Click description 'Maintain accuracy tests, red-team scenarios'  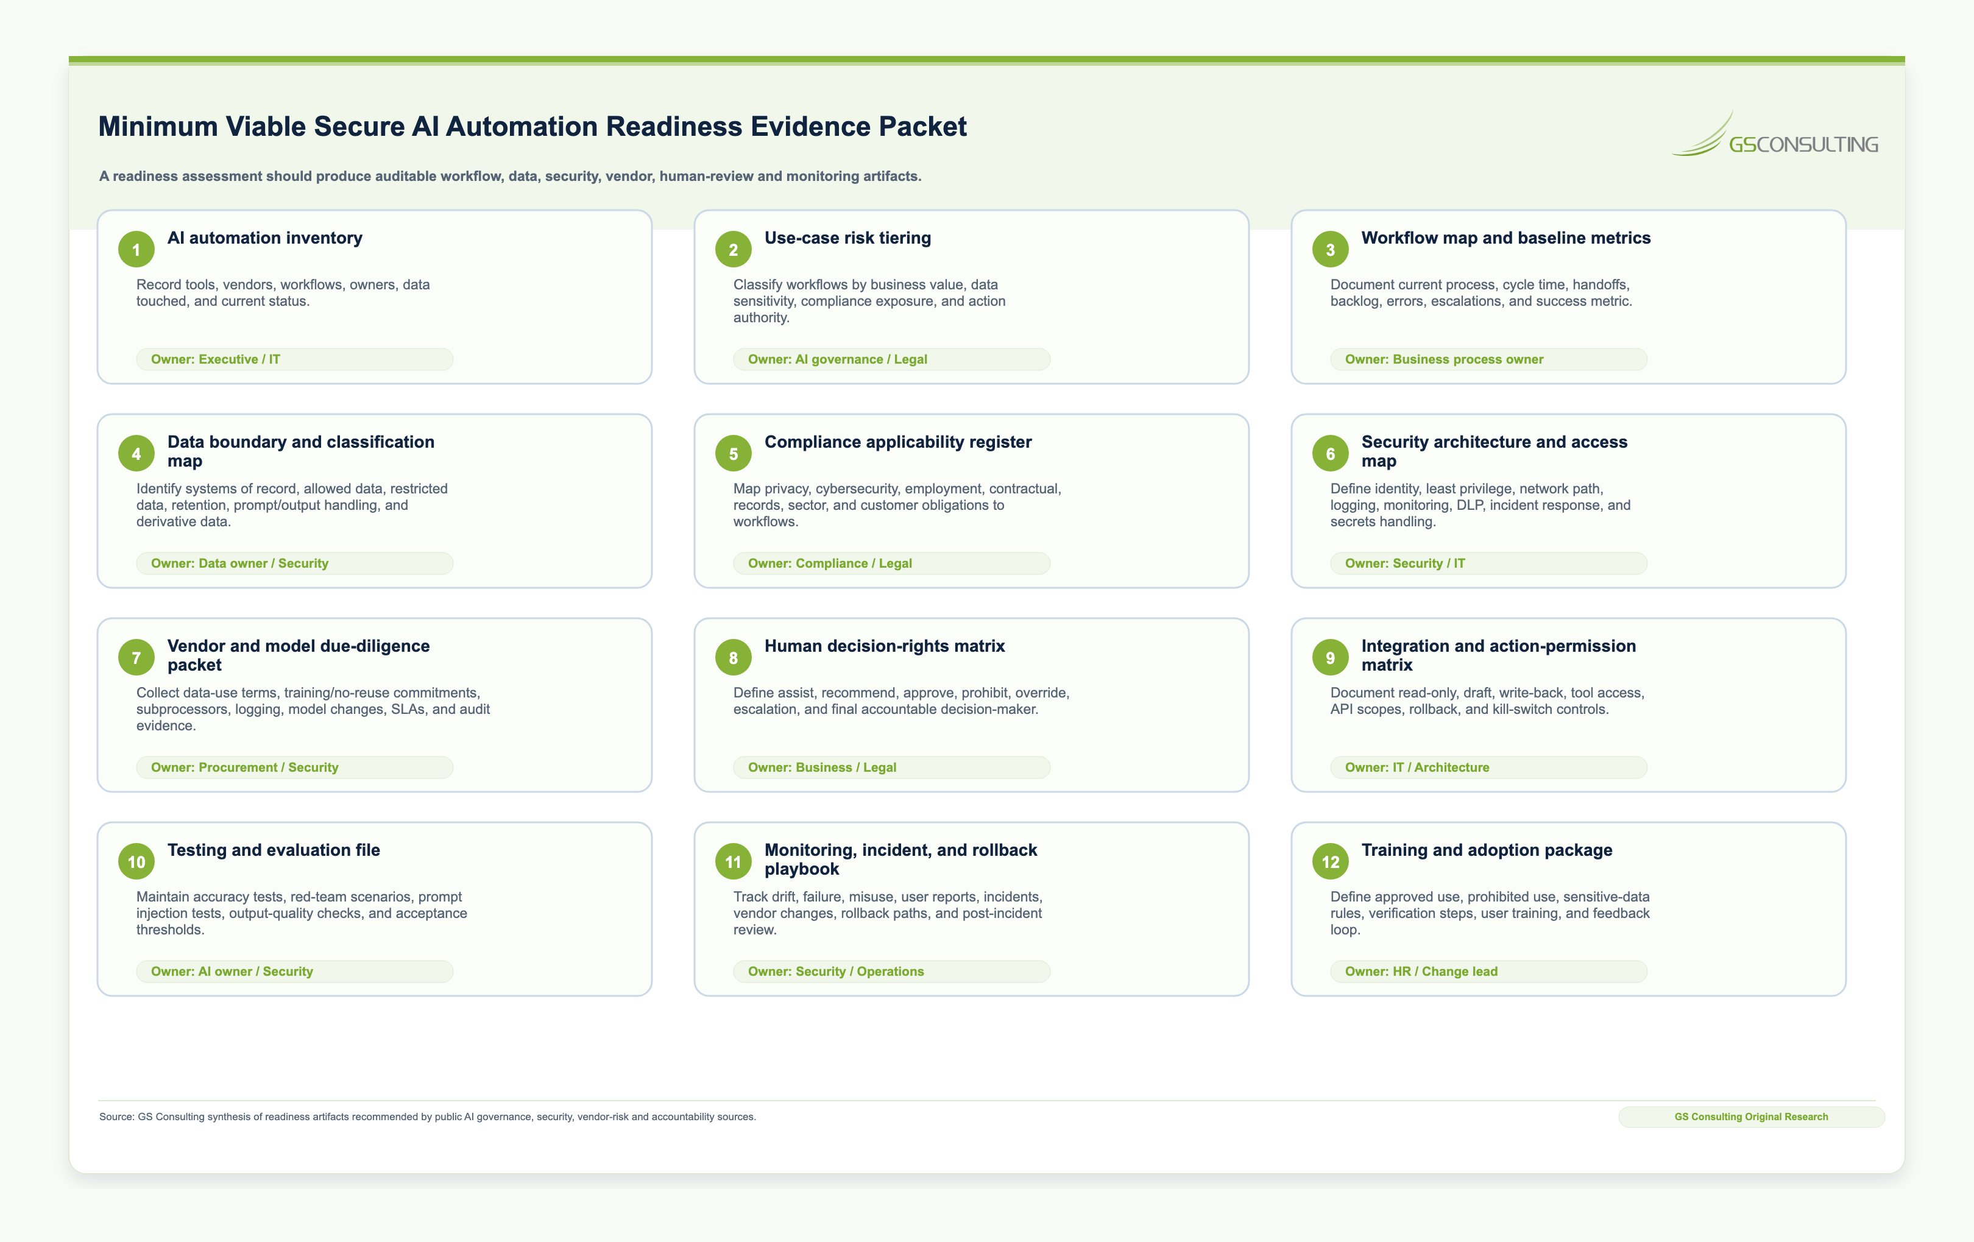click(x=302, y=913)
